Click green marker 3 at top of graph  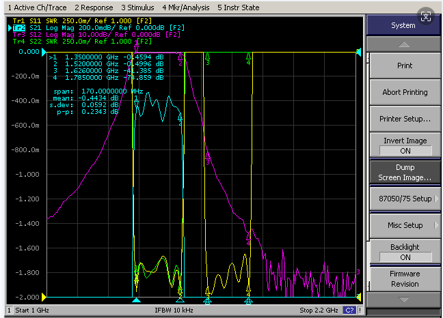[208, 59]
